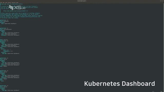
Task: Click the 'name: kubernetes-dashboard-csrf' line
Action: 10,76
